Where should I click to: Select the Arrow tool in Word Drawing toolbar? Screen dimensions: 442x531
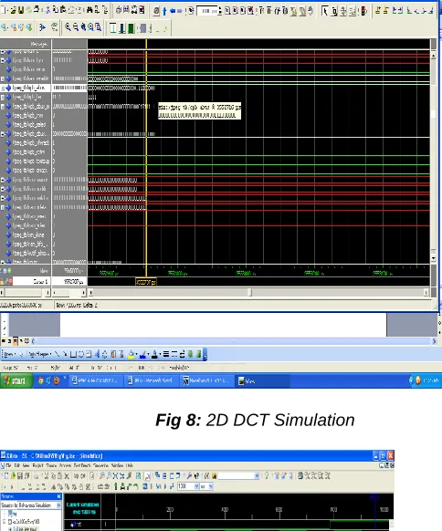tap(65, 354)
